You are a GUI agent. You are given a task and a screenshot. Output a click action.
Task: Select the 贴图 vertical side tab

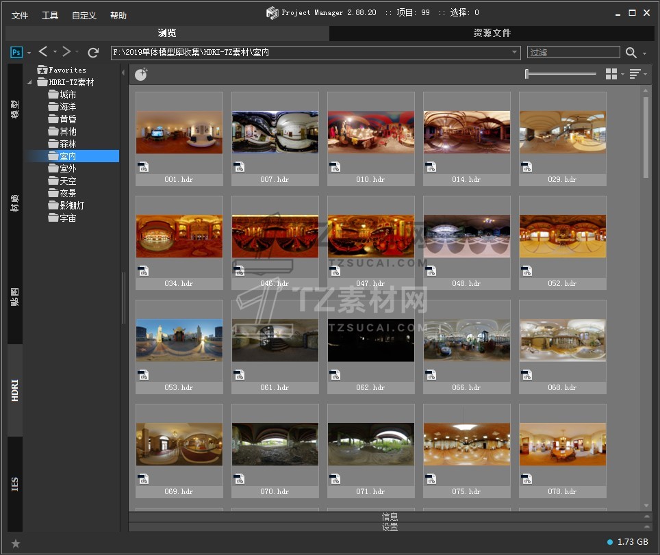(x=15, y=297)
